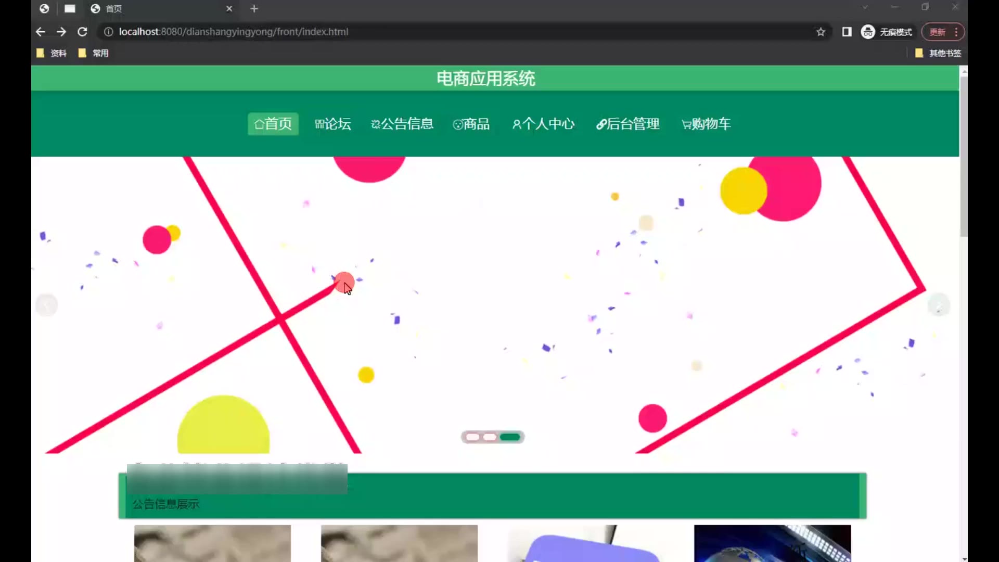Open the globe announcement thumbnail image
Screen dimensions: 999x562
point(772,543)
